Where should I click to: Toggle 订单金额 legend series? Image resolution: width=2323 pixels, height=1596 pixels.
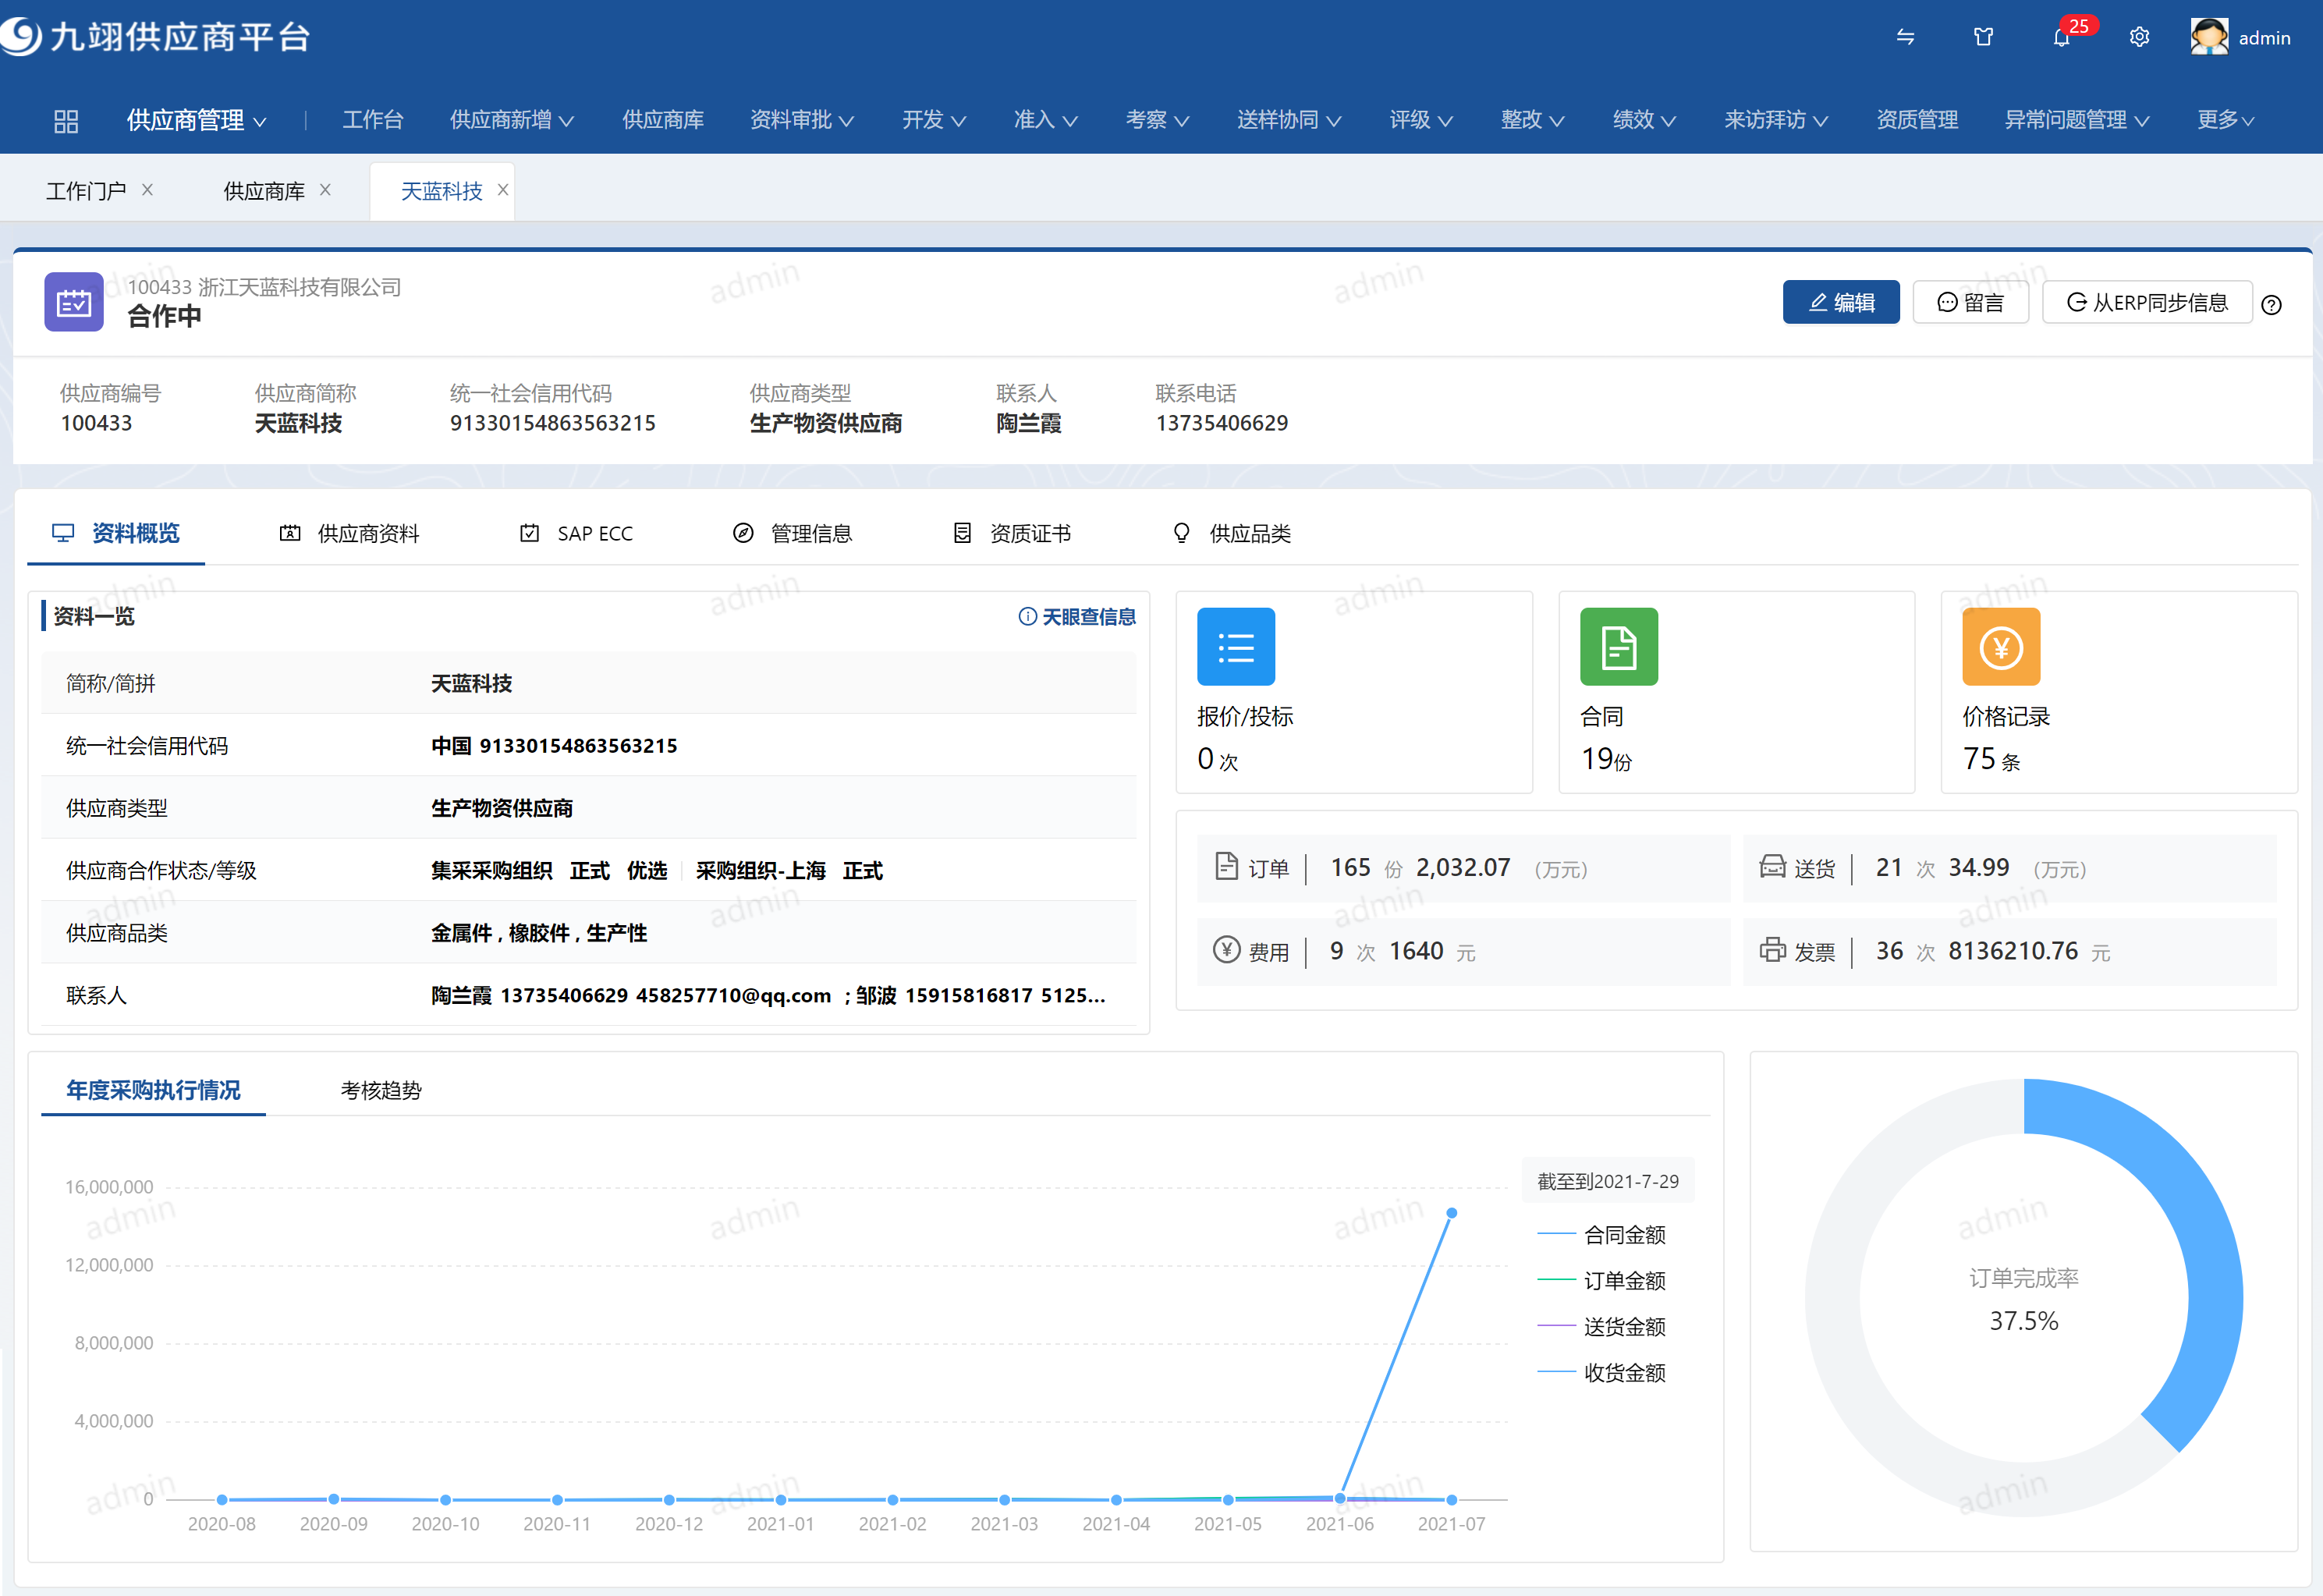pyautogui.click(x=1601, y=1281)
